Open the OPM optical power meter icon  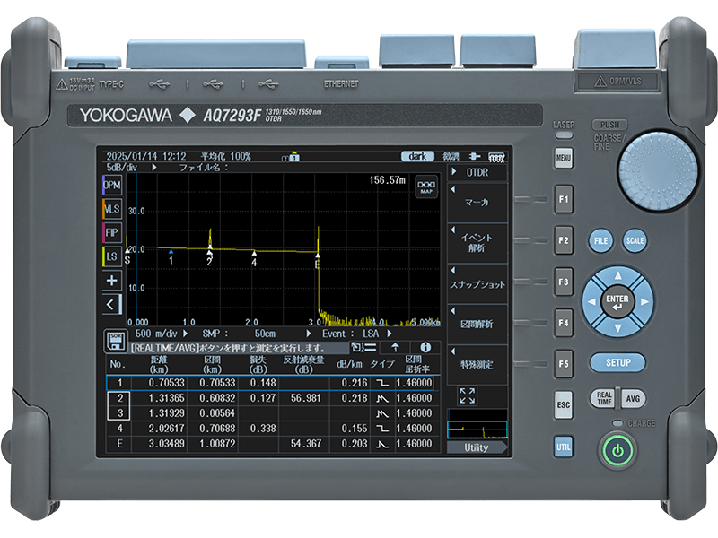tap(111, 185)
